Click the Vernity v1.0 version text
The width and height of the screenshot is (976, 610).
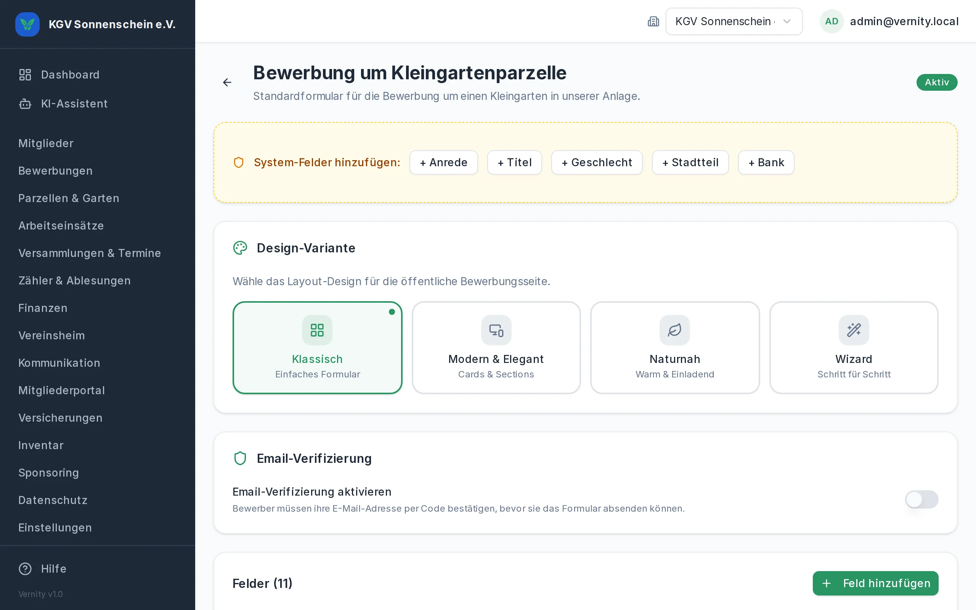point(40,594)
